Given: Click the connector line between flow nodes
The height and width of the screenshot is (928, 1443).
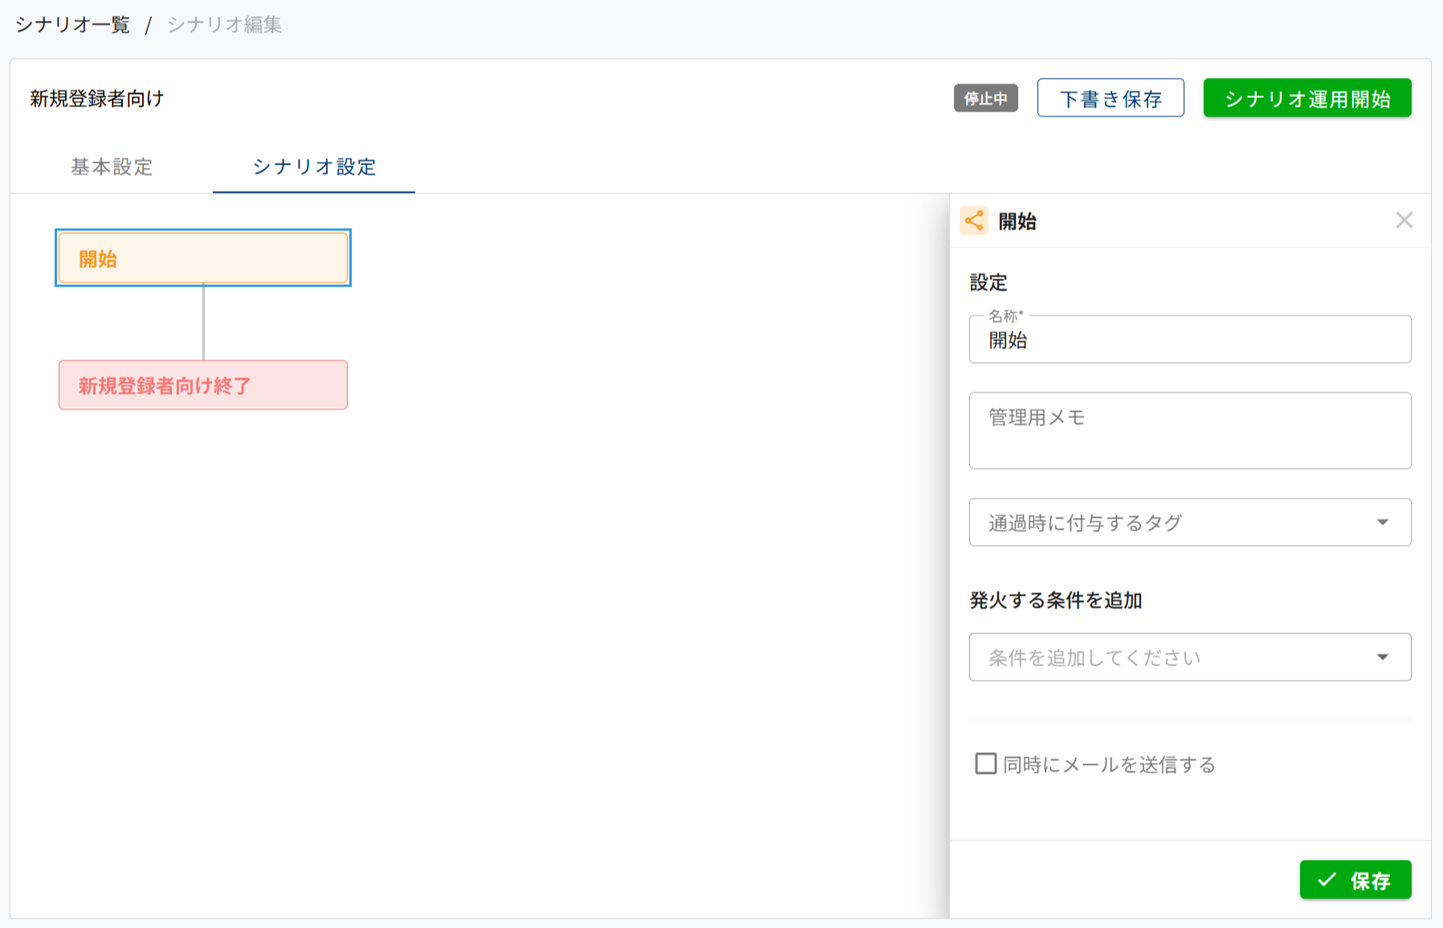Looking at the screenshot, I should pos(203,323).
